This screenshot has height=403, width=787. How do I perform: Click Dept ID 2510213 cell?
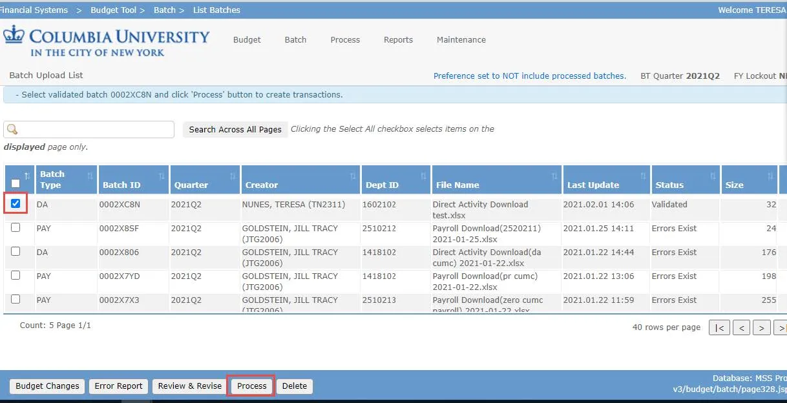point(381,300)
